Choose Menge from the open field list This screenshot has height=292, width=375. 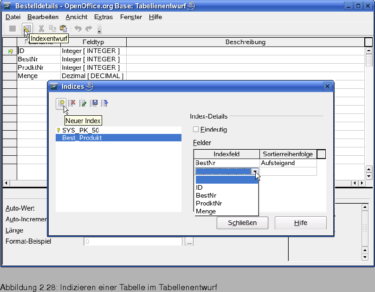[206, 211]
